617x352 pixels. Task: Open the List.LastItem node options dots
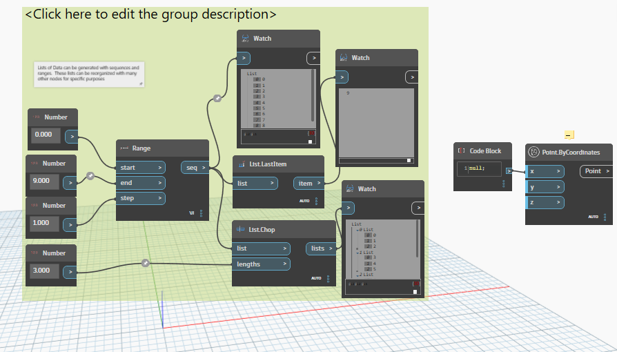316,201
